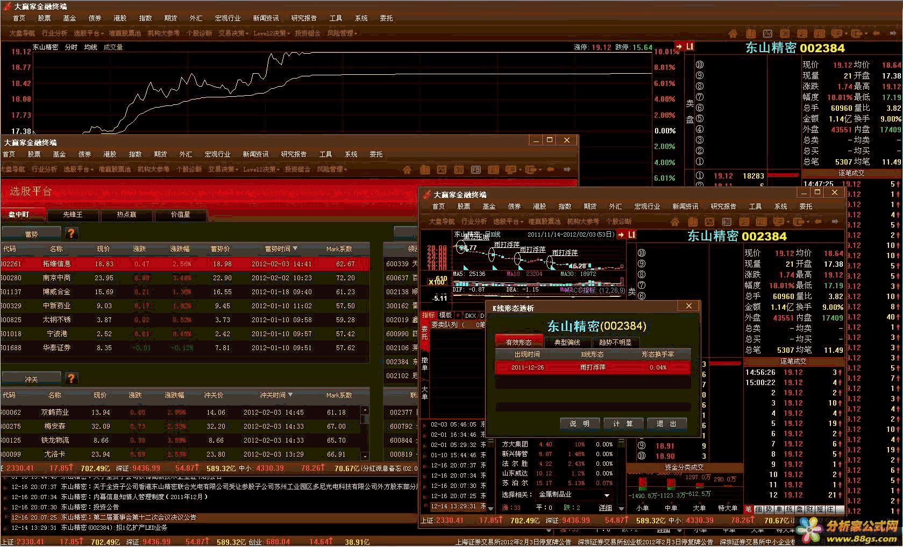Click the 冲关 table scrollbar up arrow
Viewport: 903px width, 547px height.
365,411
